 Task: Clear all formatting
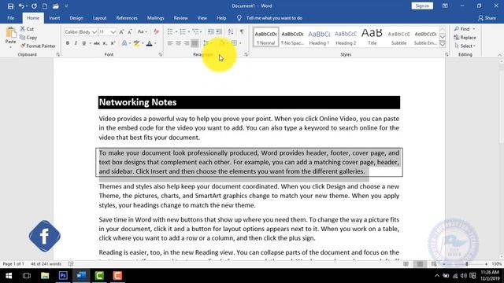pyautogui.click(x=157, y=31)
